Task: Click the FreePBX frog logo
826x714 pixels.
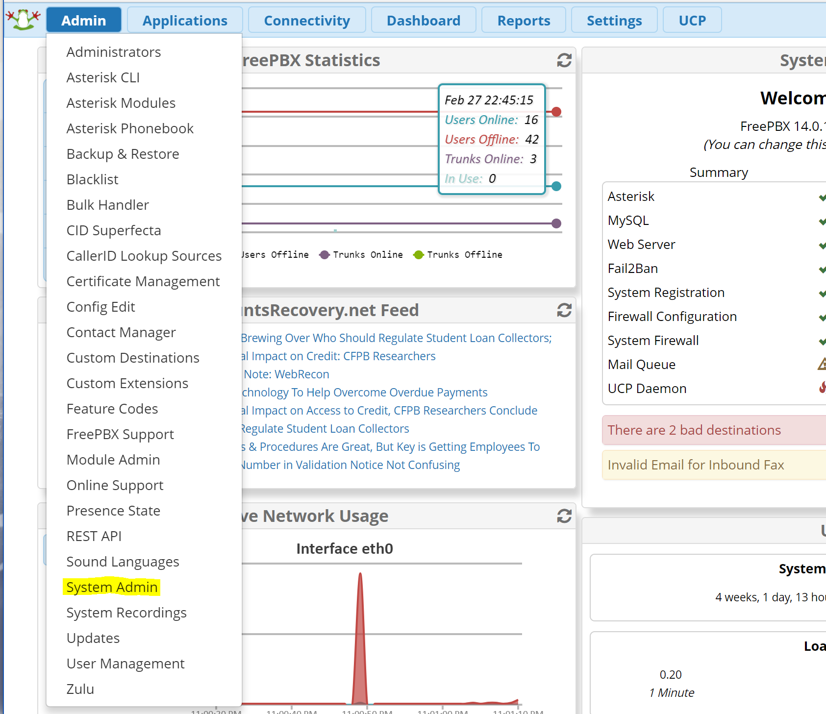Action: [x=23, y=20]
